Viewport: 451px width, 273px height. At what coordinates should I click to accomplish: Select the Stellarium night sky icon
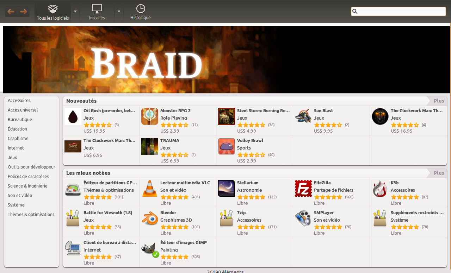[x=227, y=189]
